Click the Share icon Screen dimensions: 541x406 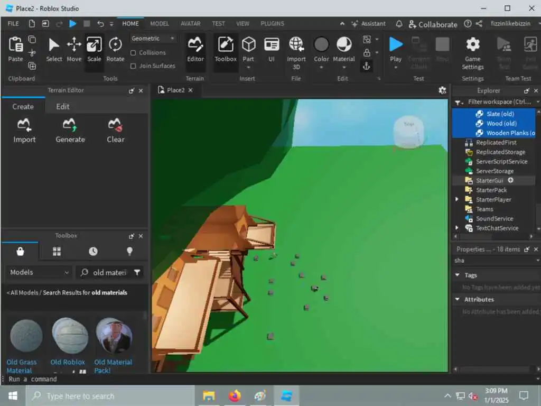(x=479, y=23)
